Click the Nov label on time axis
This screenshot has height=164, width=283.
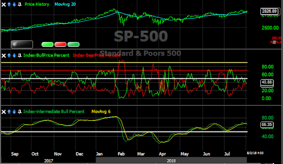click(58, 154)
